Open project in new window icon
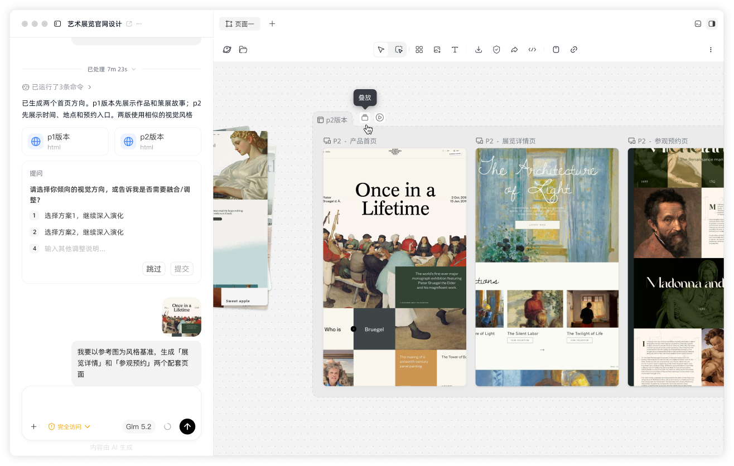This screenshot has width=734, height=466. [x=129, y=24]
